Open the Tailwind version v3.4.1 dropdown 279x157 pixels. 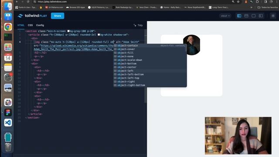[225, 16]
